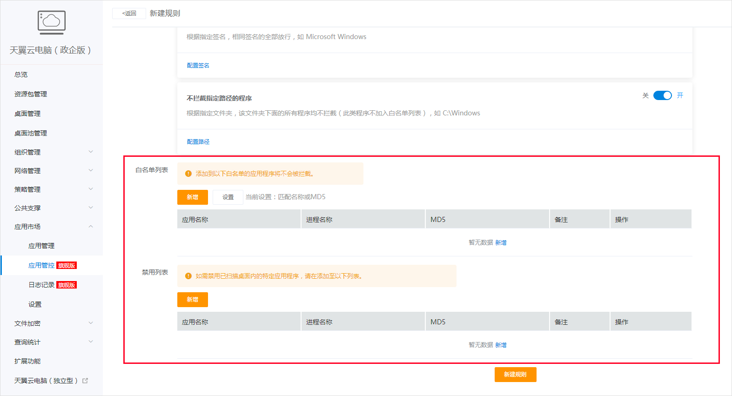This screenshot has width=732, height=396.
Task: Click the disabled list warning info icon
Action: click(188, 276)
